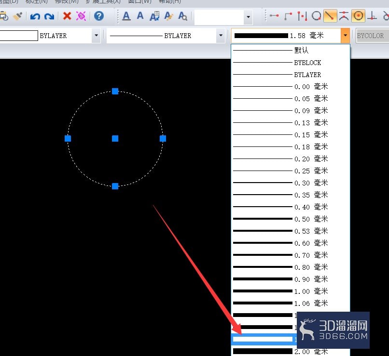
Task: Open the text style dropdown arrow
Action: [248, 17]
